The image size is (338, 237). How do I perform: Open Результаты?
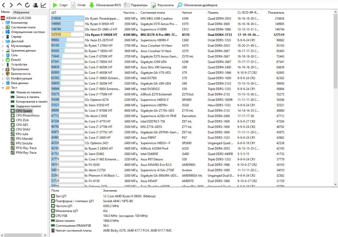click(162, 5)
